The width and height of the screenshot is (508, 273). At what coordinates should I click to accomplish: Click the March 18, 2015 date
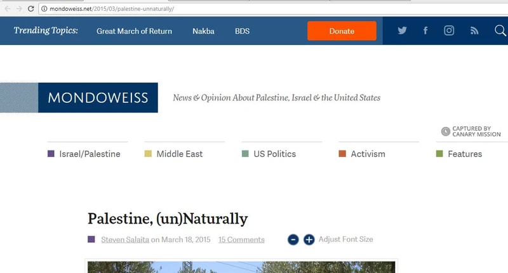coord(185,239)
